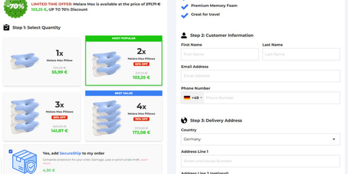This screenshot has height=174, width=348.
Task: Choose the 3x Melara Max Pillows option
Action: (x=42, y=117)
